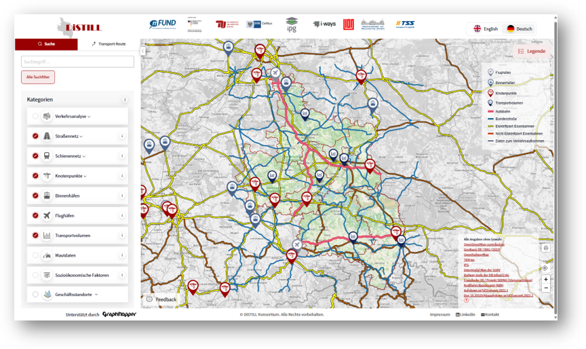586x349 pixels.
Task: Expand the Verkehrsanalyse category
Action: (73, 116)
